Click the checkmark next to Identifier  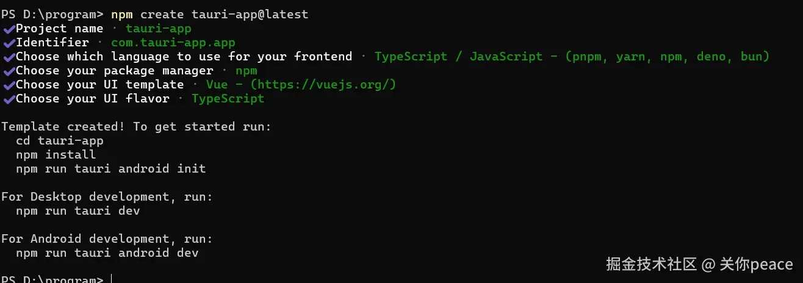[x=9, y=43]
